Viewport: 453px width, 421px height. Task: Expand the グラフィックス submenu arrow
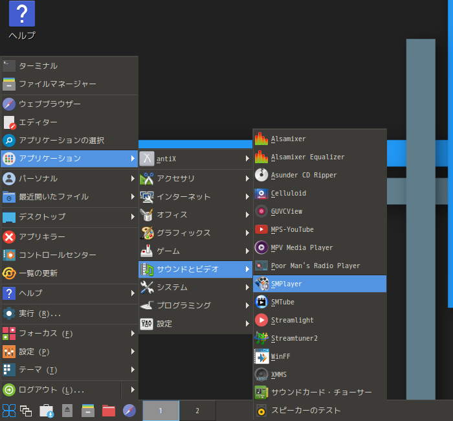(x=247, y=233)
